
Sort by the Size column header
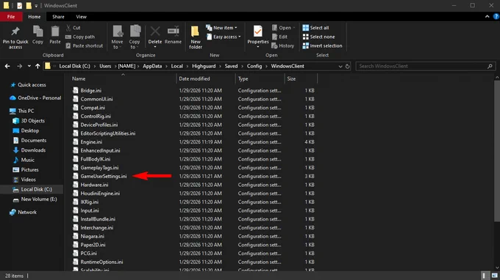click(x=301, y=78)
